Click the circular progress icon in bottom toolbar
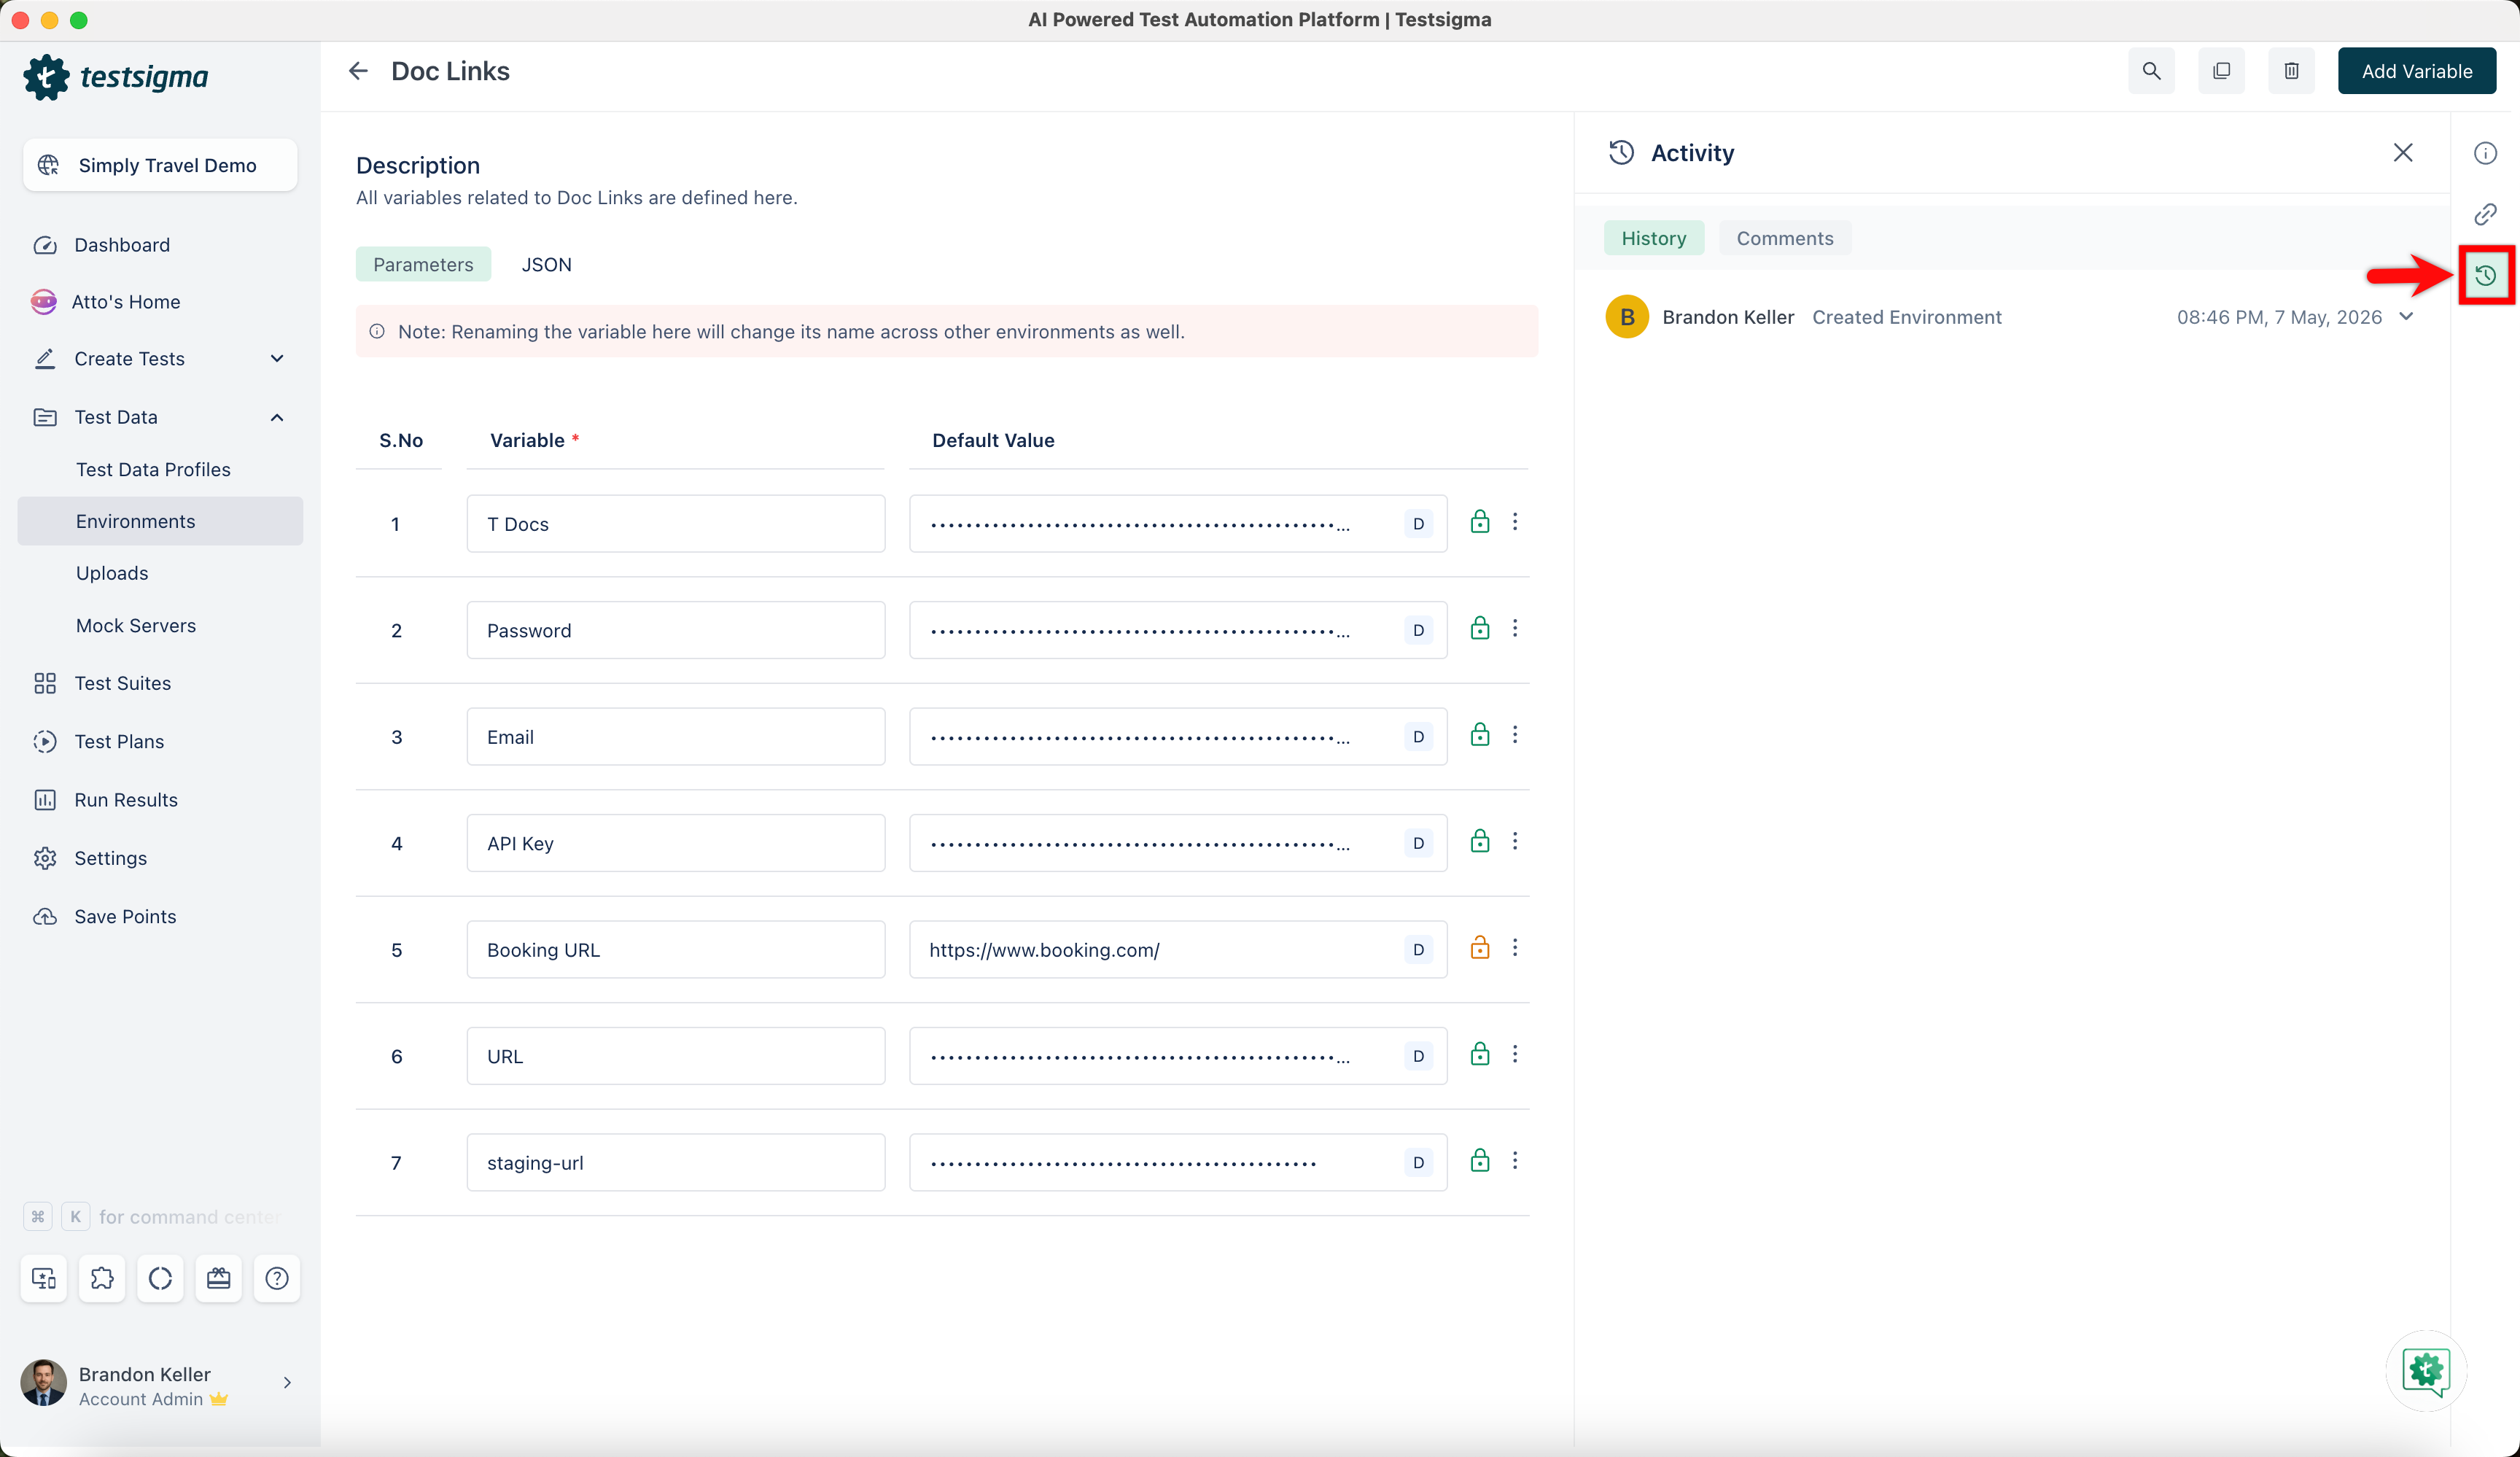Image resolution: width=2520 pixels, height=1457 pixels. [x=160, y=1278]
